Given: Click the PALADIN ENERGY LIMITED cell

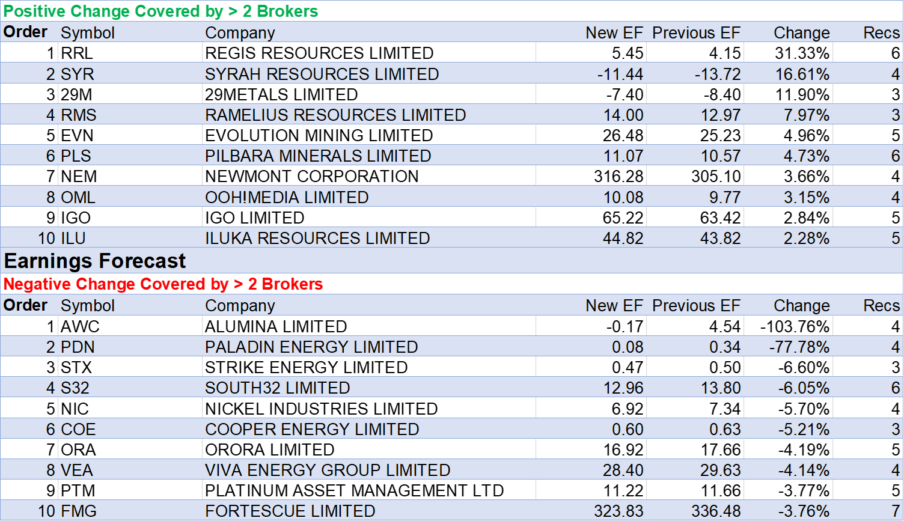Looking at the screenshot, I should [311, 347].
